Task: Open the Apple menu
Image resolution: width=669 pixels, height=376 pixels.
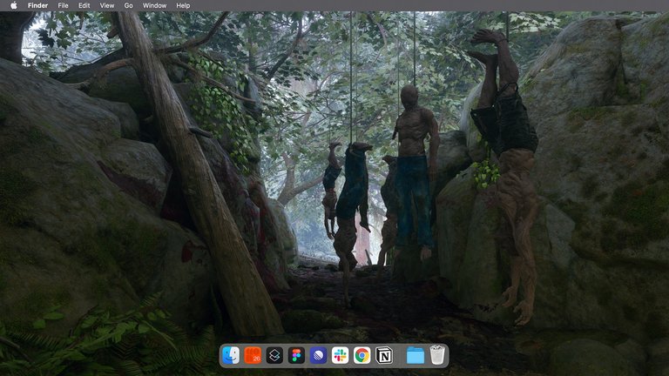Action: (x=14, y=5)
